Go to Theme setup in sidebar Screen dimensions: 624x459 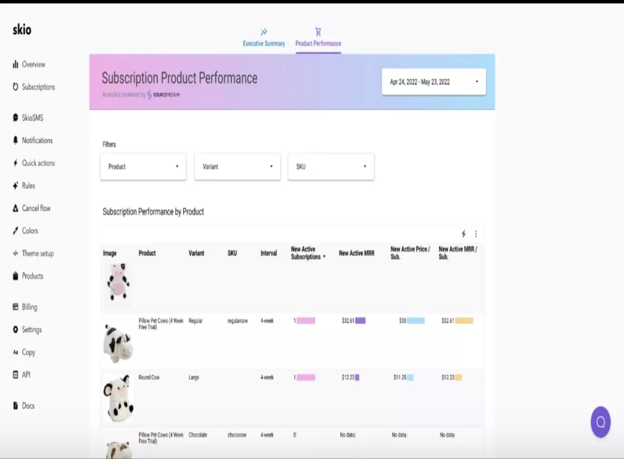[37, 254]
